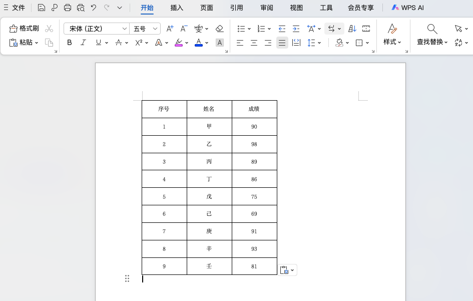Image resolution: width=473 pixels, height=301 pixels.
Task: Click the superscript X² icon
Action: [x=139, y=43]
